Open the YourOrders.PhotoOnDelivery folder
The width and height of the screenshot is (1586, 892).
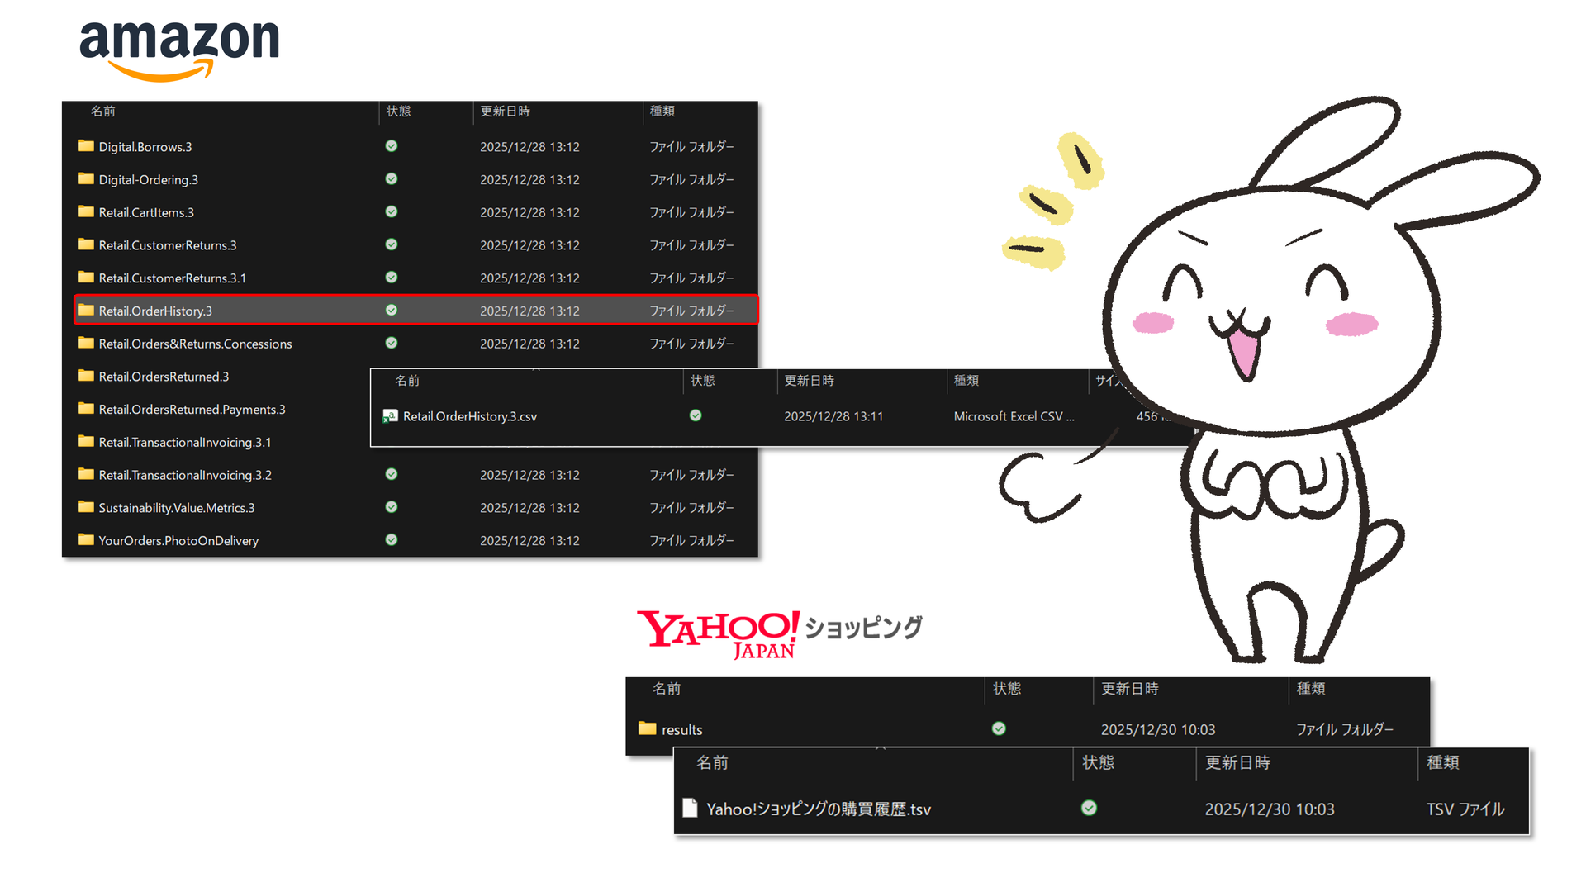178,541
